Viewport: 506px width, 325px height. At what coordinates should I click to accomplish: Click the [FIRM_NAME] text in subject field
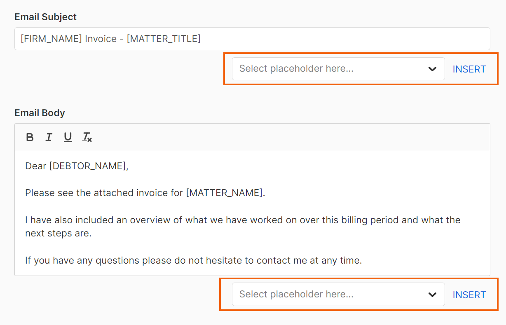tap(52, 39)
